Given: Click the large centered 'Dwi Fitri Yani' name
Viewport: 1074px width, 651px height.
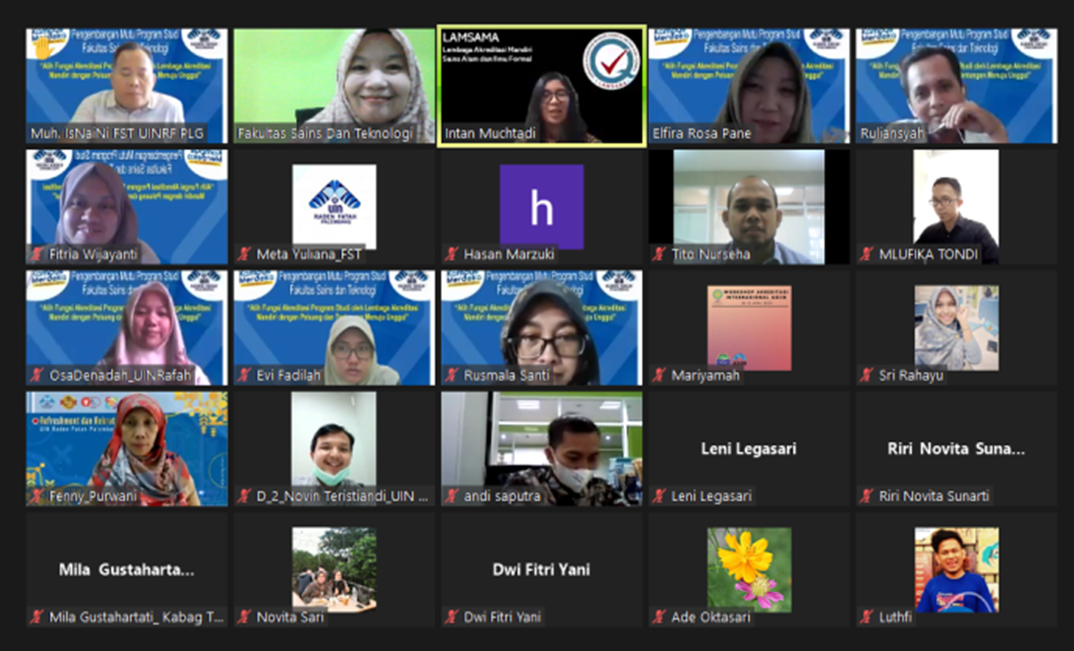Looking at the screenshot, I should (542, 570).
